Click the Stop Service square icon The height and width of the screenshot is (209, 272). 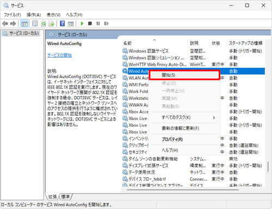point(90,23)
